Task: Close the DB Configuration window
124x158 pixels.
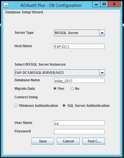Action: [x=114, y=4]
